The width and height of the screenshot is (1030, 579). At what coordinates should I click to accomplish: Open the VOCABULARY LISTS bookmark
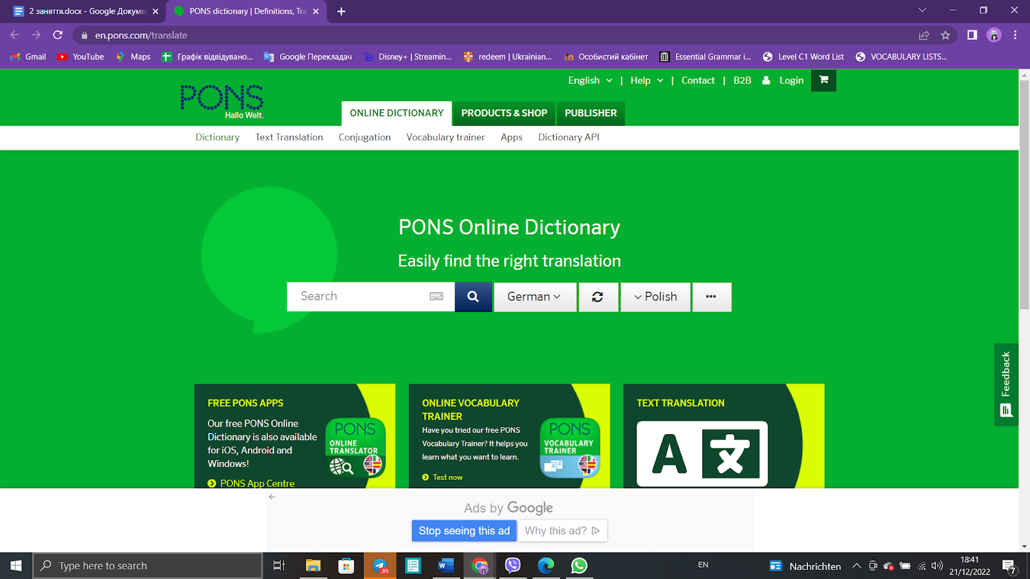[x=901, y=57]
